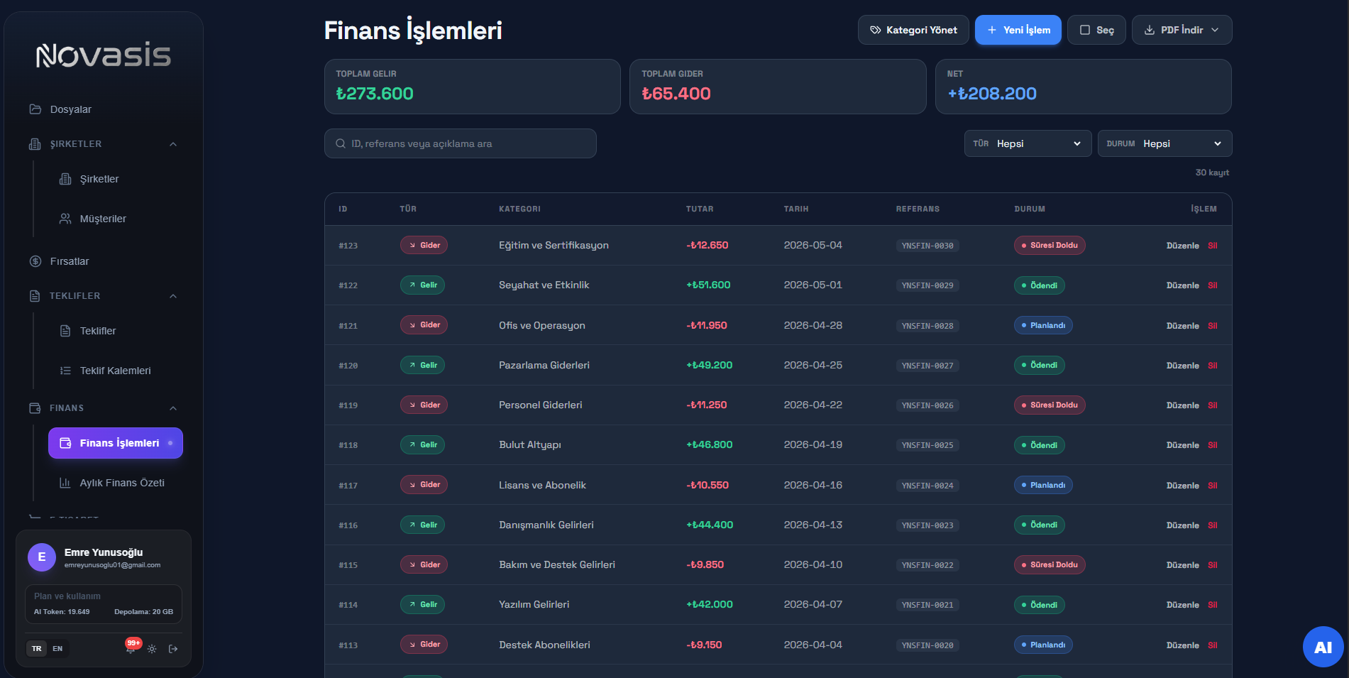The height and width of the screenshot is (678, 1349).
Task: Click the magnifier icon in search box
Action: coord(340,143)
